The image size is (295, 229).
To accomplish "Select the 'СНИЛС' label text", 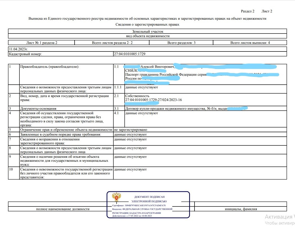I will point(131,71).
